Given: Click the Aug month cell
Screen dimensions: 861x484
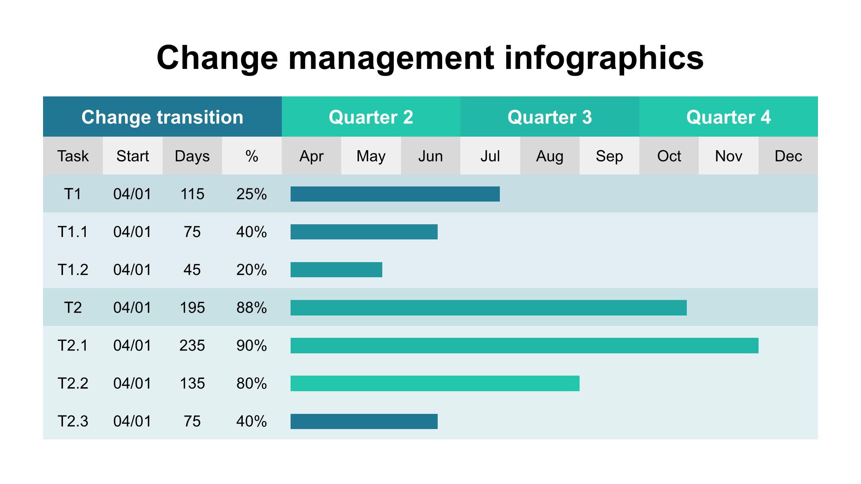Looking at the screenshot, I should (x=550, y=156).
